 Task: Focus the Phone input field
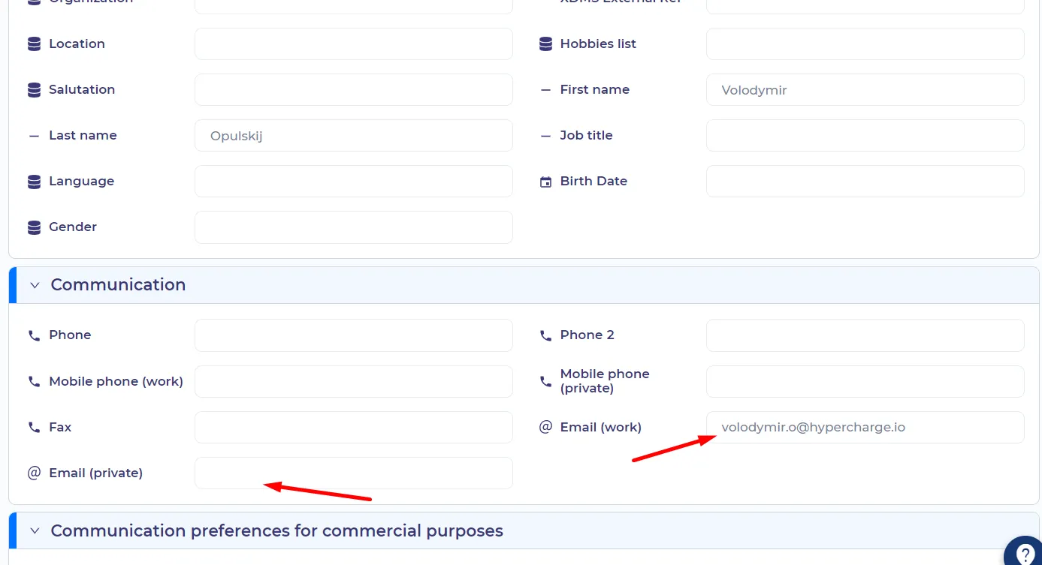354,335
